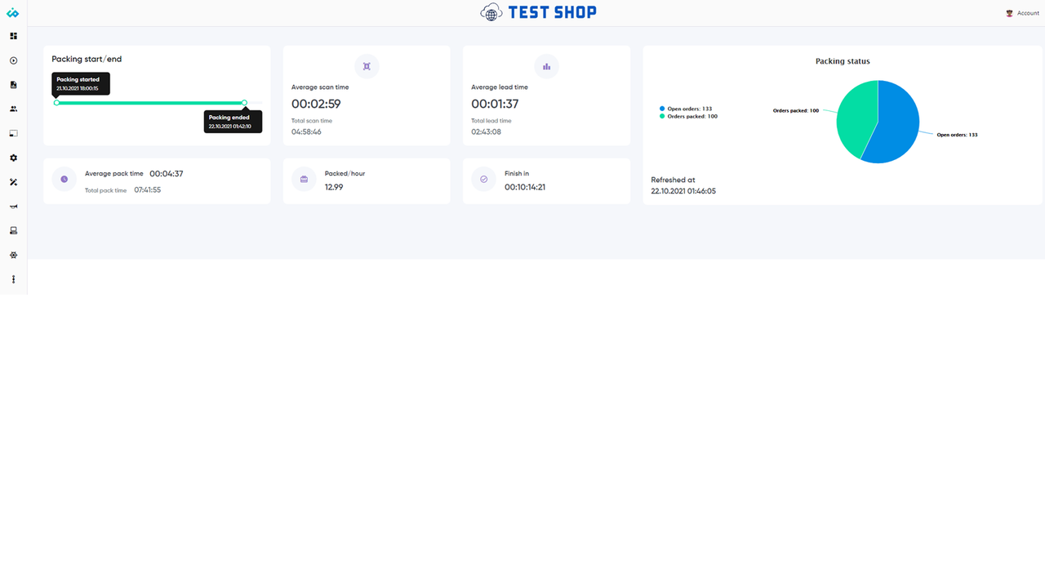
Task: Click the 'Packing status' heading
Action: pos(843,61)
